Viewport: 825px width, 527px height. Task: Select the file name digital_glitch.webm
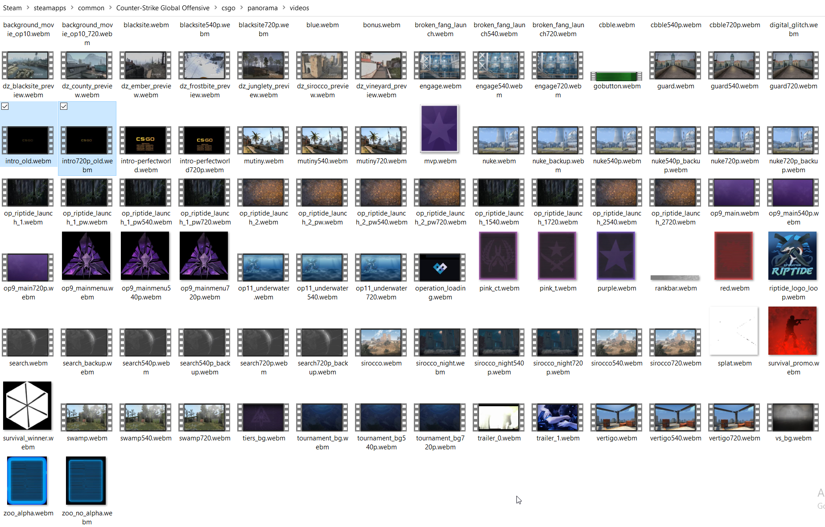coord(793,29)
